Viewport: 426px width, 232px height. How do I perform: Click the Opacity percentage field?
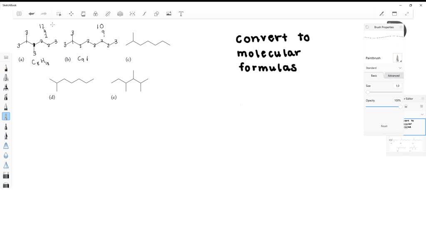click(397, 101)
